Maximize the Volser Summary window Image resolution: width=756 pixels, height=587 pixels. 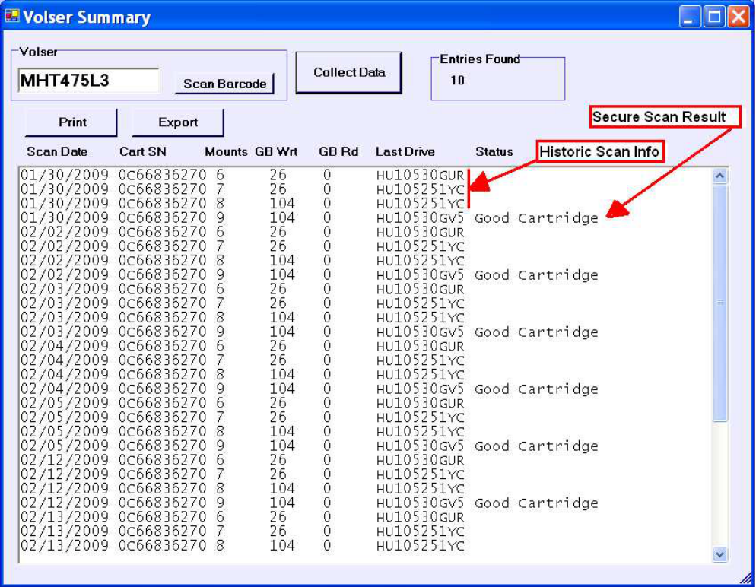point(714,17)
